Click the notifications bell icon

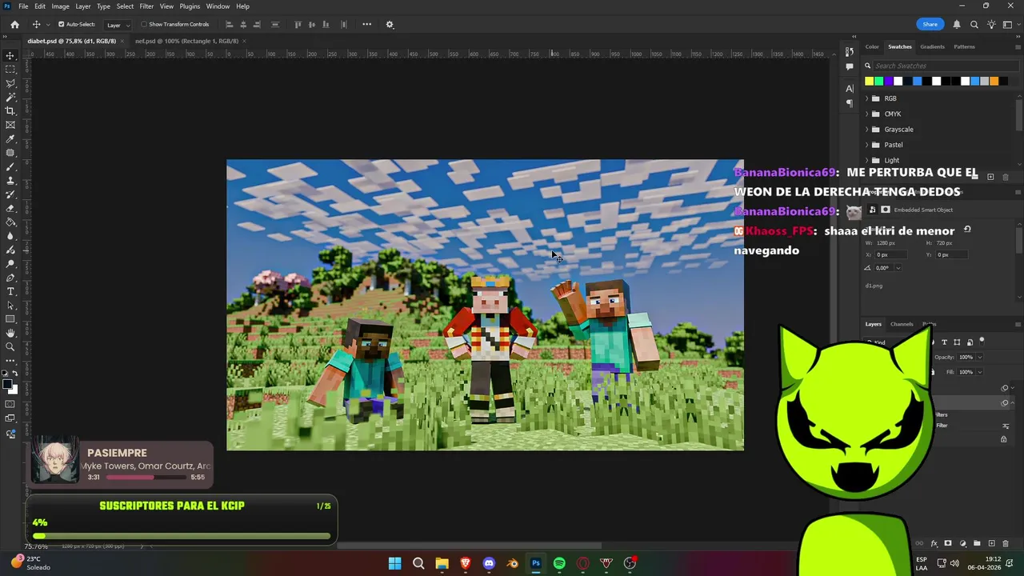tap(958, 25)
